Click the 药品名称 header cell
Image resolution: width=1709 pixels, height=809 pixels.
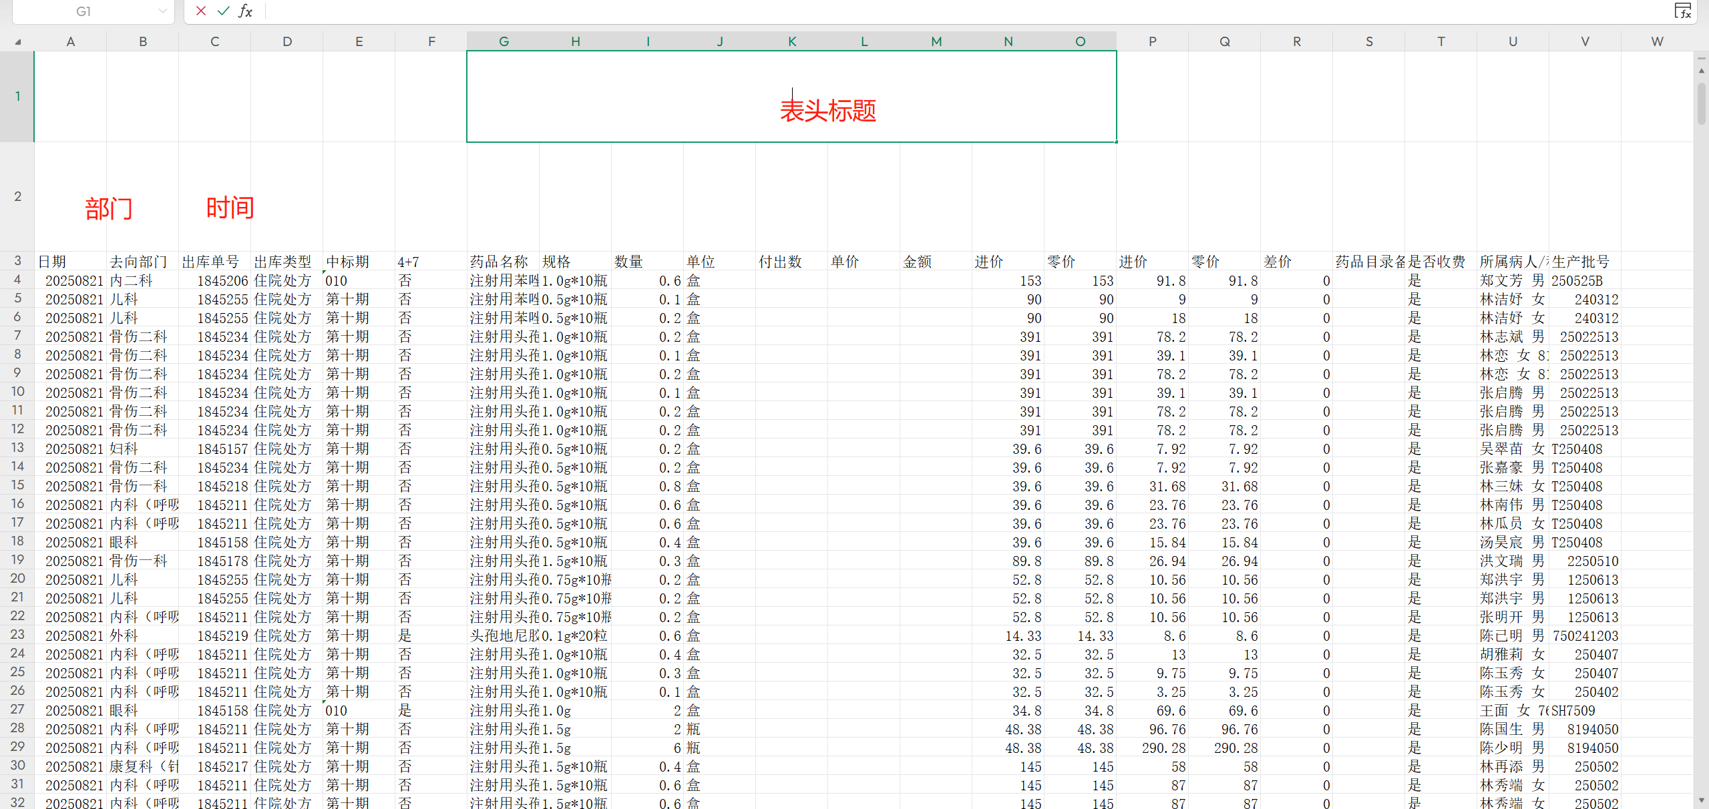[502, 262]
